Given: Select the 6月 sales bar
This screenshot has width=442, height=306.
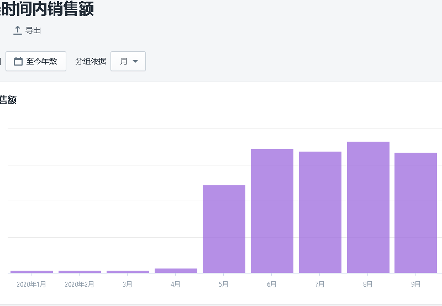Looking at the screenshot, I should [x=272, y=211].
